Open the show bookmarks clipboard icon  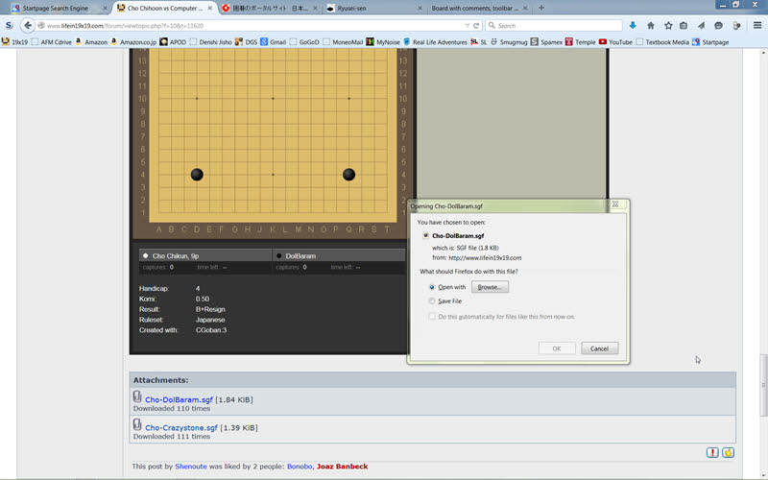[684, 25]
